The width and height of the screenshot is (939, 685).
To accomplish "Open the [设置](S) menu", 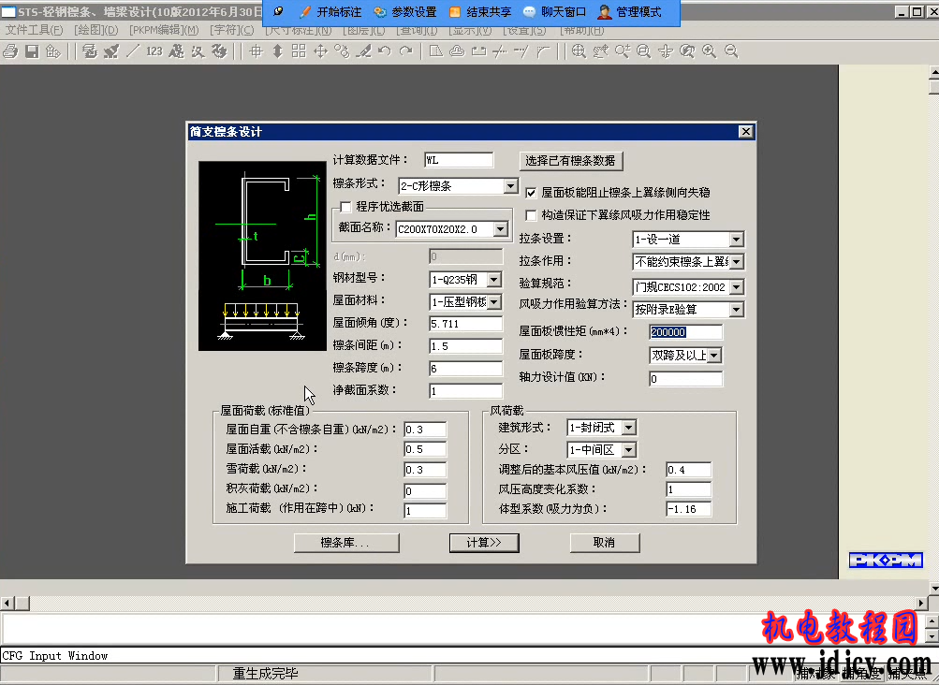I will click(524, 30).
